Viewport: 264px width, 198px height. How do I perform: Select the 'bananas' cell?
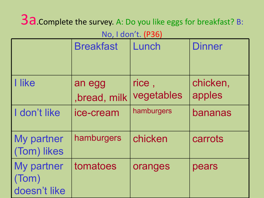212,113
